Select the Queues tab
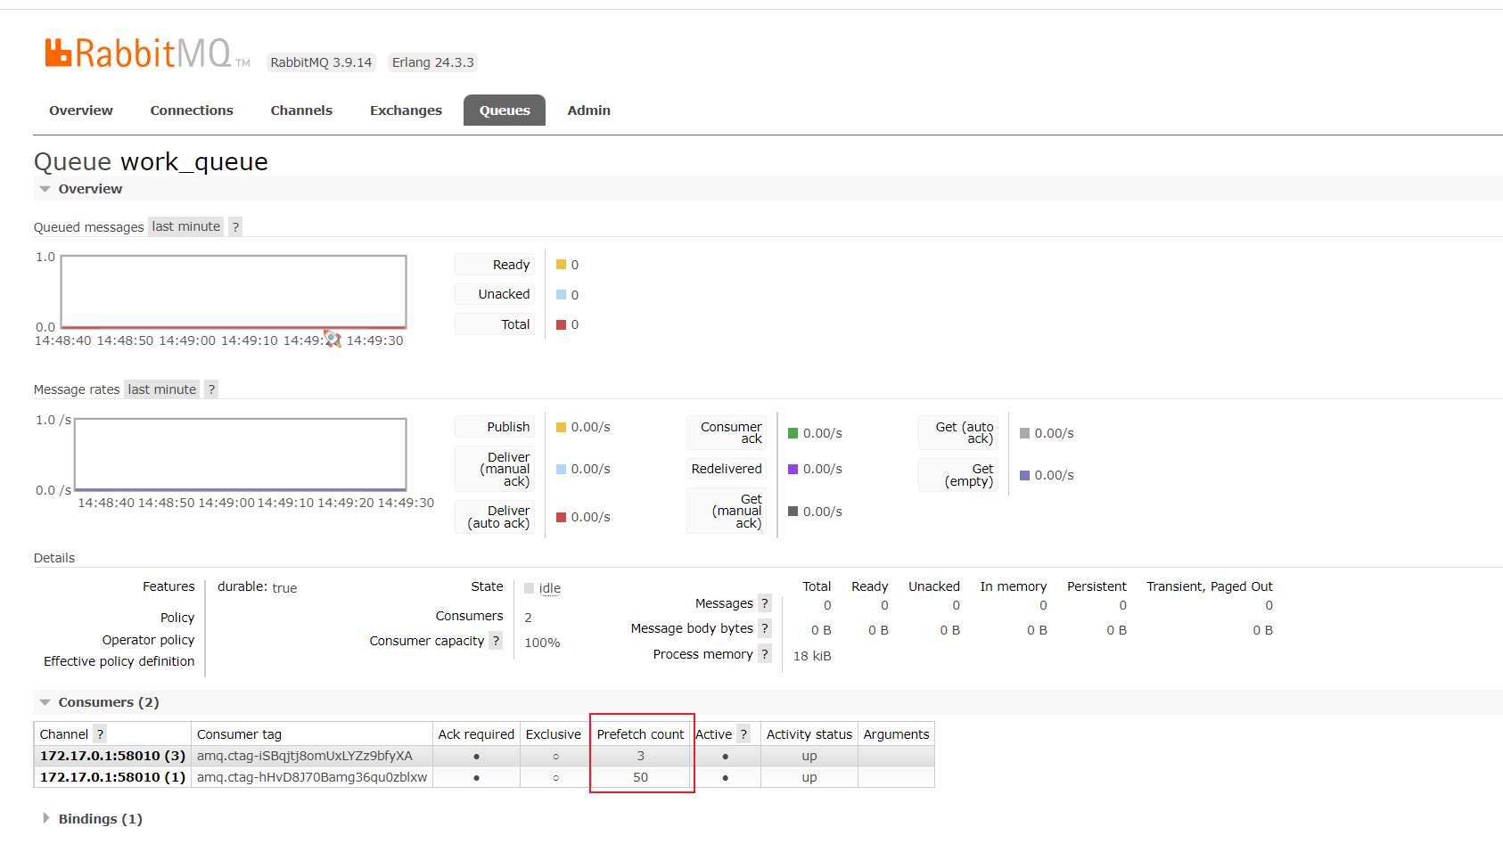1503x844 pixels. pyautogui.click(x=505, y=111)
